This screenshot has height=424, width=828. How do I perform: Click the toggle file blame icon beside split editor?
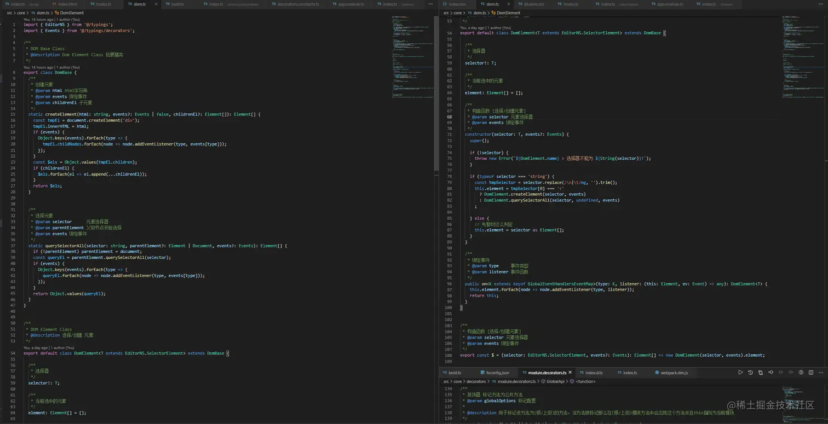point(801,373)
